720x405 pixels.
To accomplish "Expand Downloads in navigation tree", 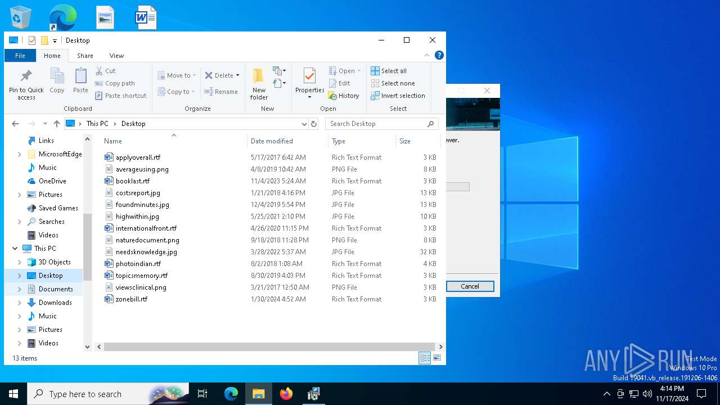I will coord(20,303).
